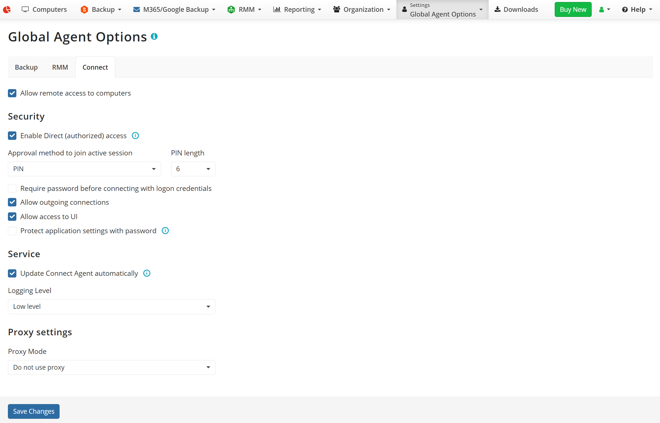Toggle Enable Direct authorized access

point(12,136)
